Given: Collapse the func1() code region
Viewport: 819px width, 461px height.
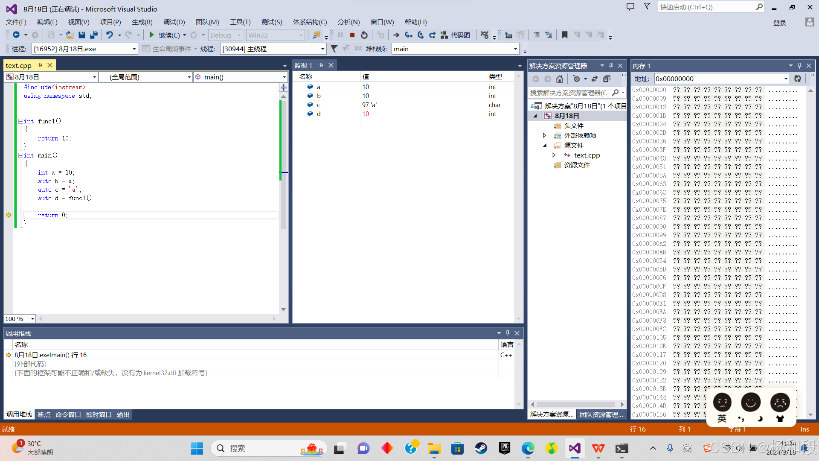Looking at the screenshot, I should pos(20,121).
